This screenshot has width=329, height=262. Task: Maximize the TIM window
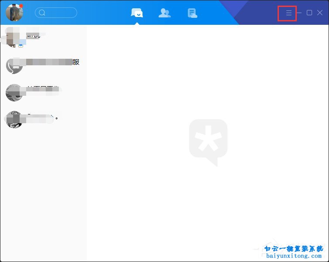(x=309, y=13)
